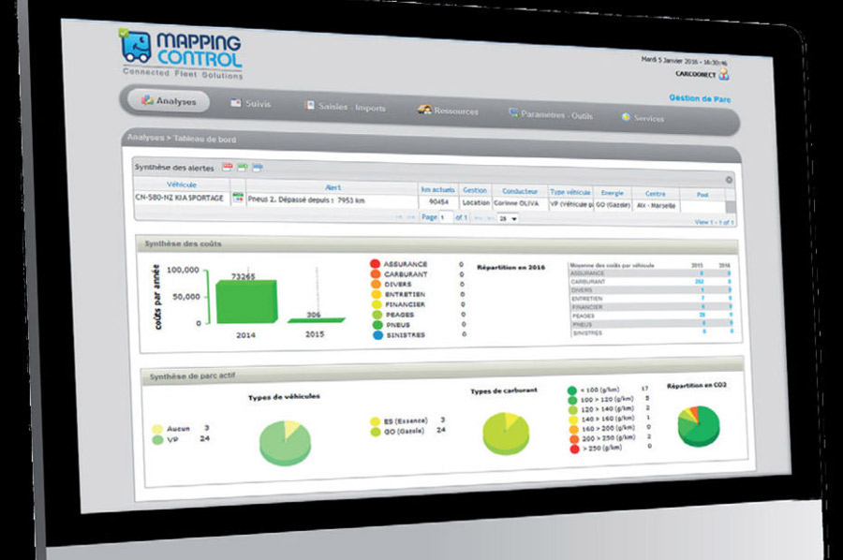Click the user profile icon beside CARCOONECT
Screen dimensions: 843x560
(723, 76)
